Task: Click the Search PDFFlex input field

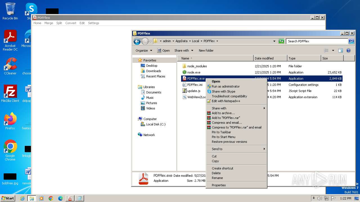Action: coord(317,41)
